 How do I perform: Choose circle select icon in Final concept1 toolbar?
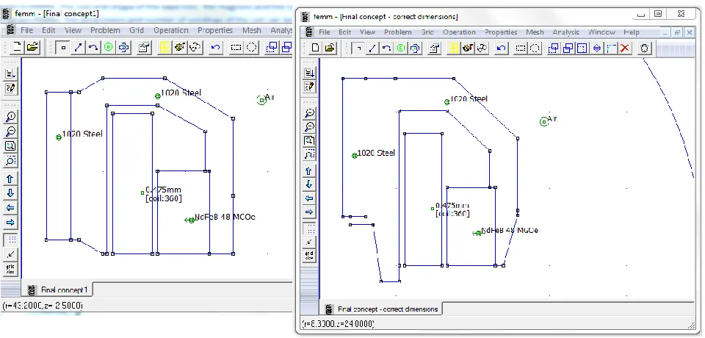tap(251, 47)
